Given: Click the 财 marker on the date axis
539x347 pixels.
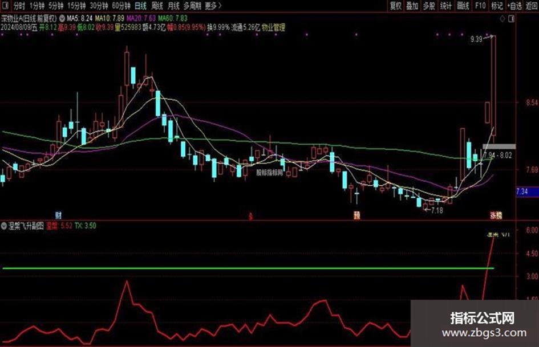Looking at the screenshot, I should pos(58,215).
